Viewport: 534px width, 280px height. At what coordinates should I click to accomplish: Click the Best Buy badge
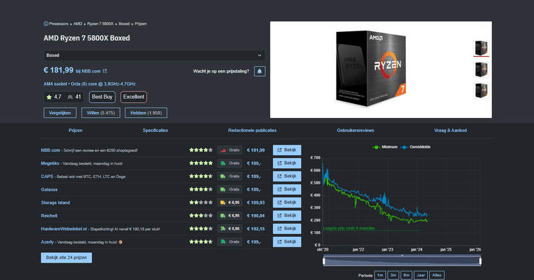coord(102,97)
